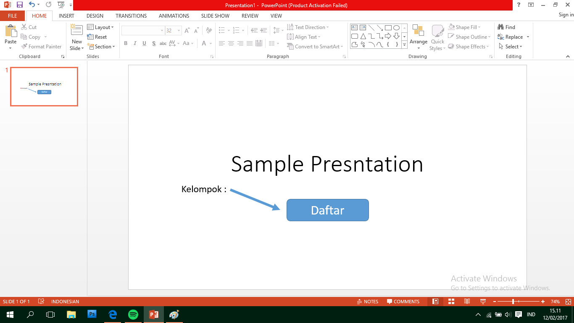
Task: Toggle bold formatting
Action: 126,43
